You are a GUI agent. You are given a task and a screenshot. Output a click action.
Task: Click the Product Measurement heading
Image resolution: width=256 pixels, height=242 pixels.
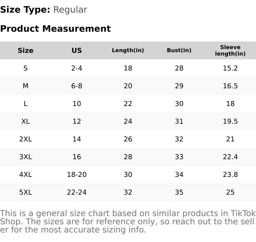(55, 29)
